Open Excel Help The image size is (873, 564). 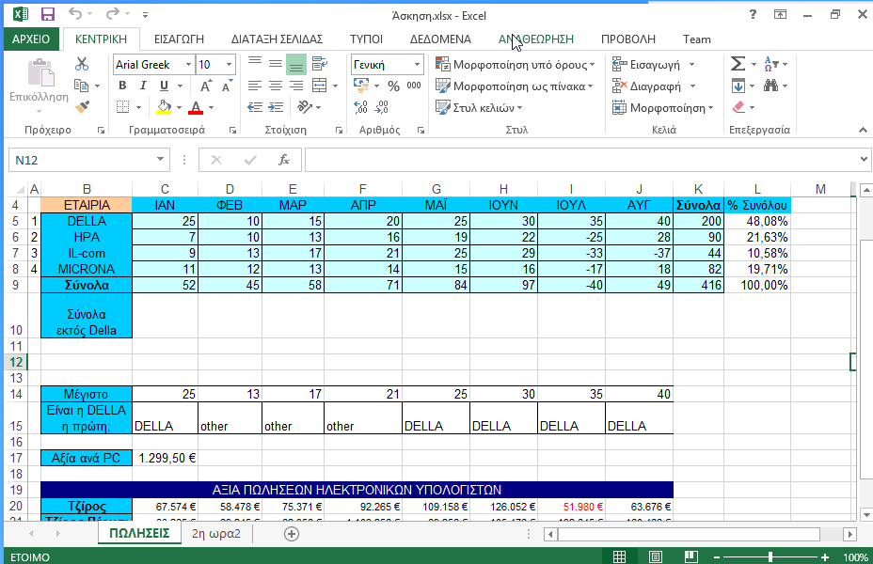[754, 15]
